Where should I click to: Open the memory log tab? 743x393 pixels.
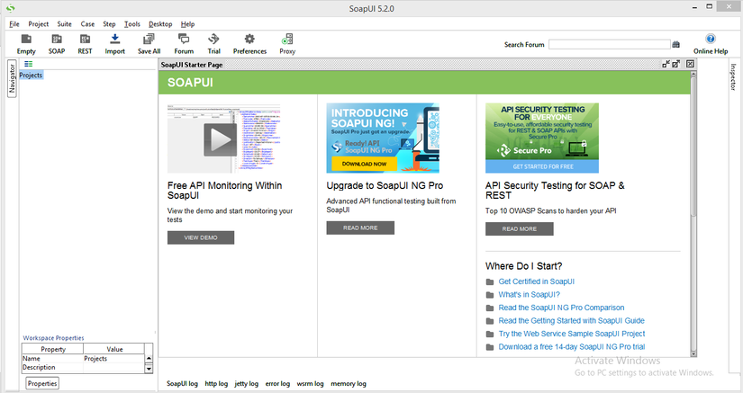coord(349,383)
